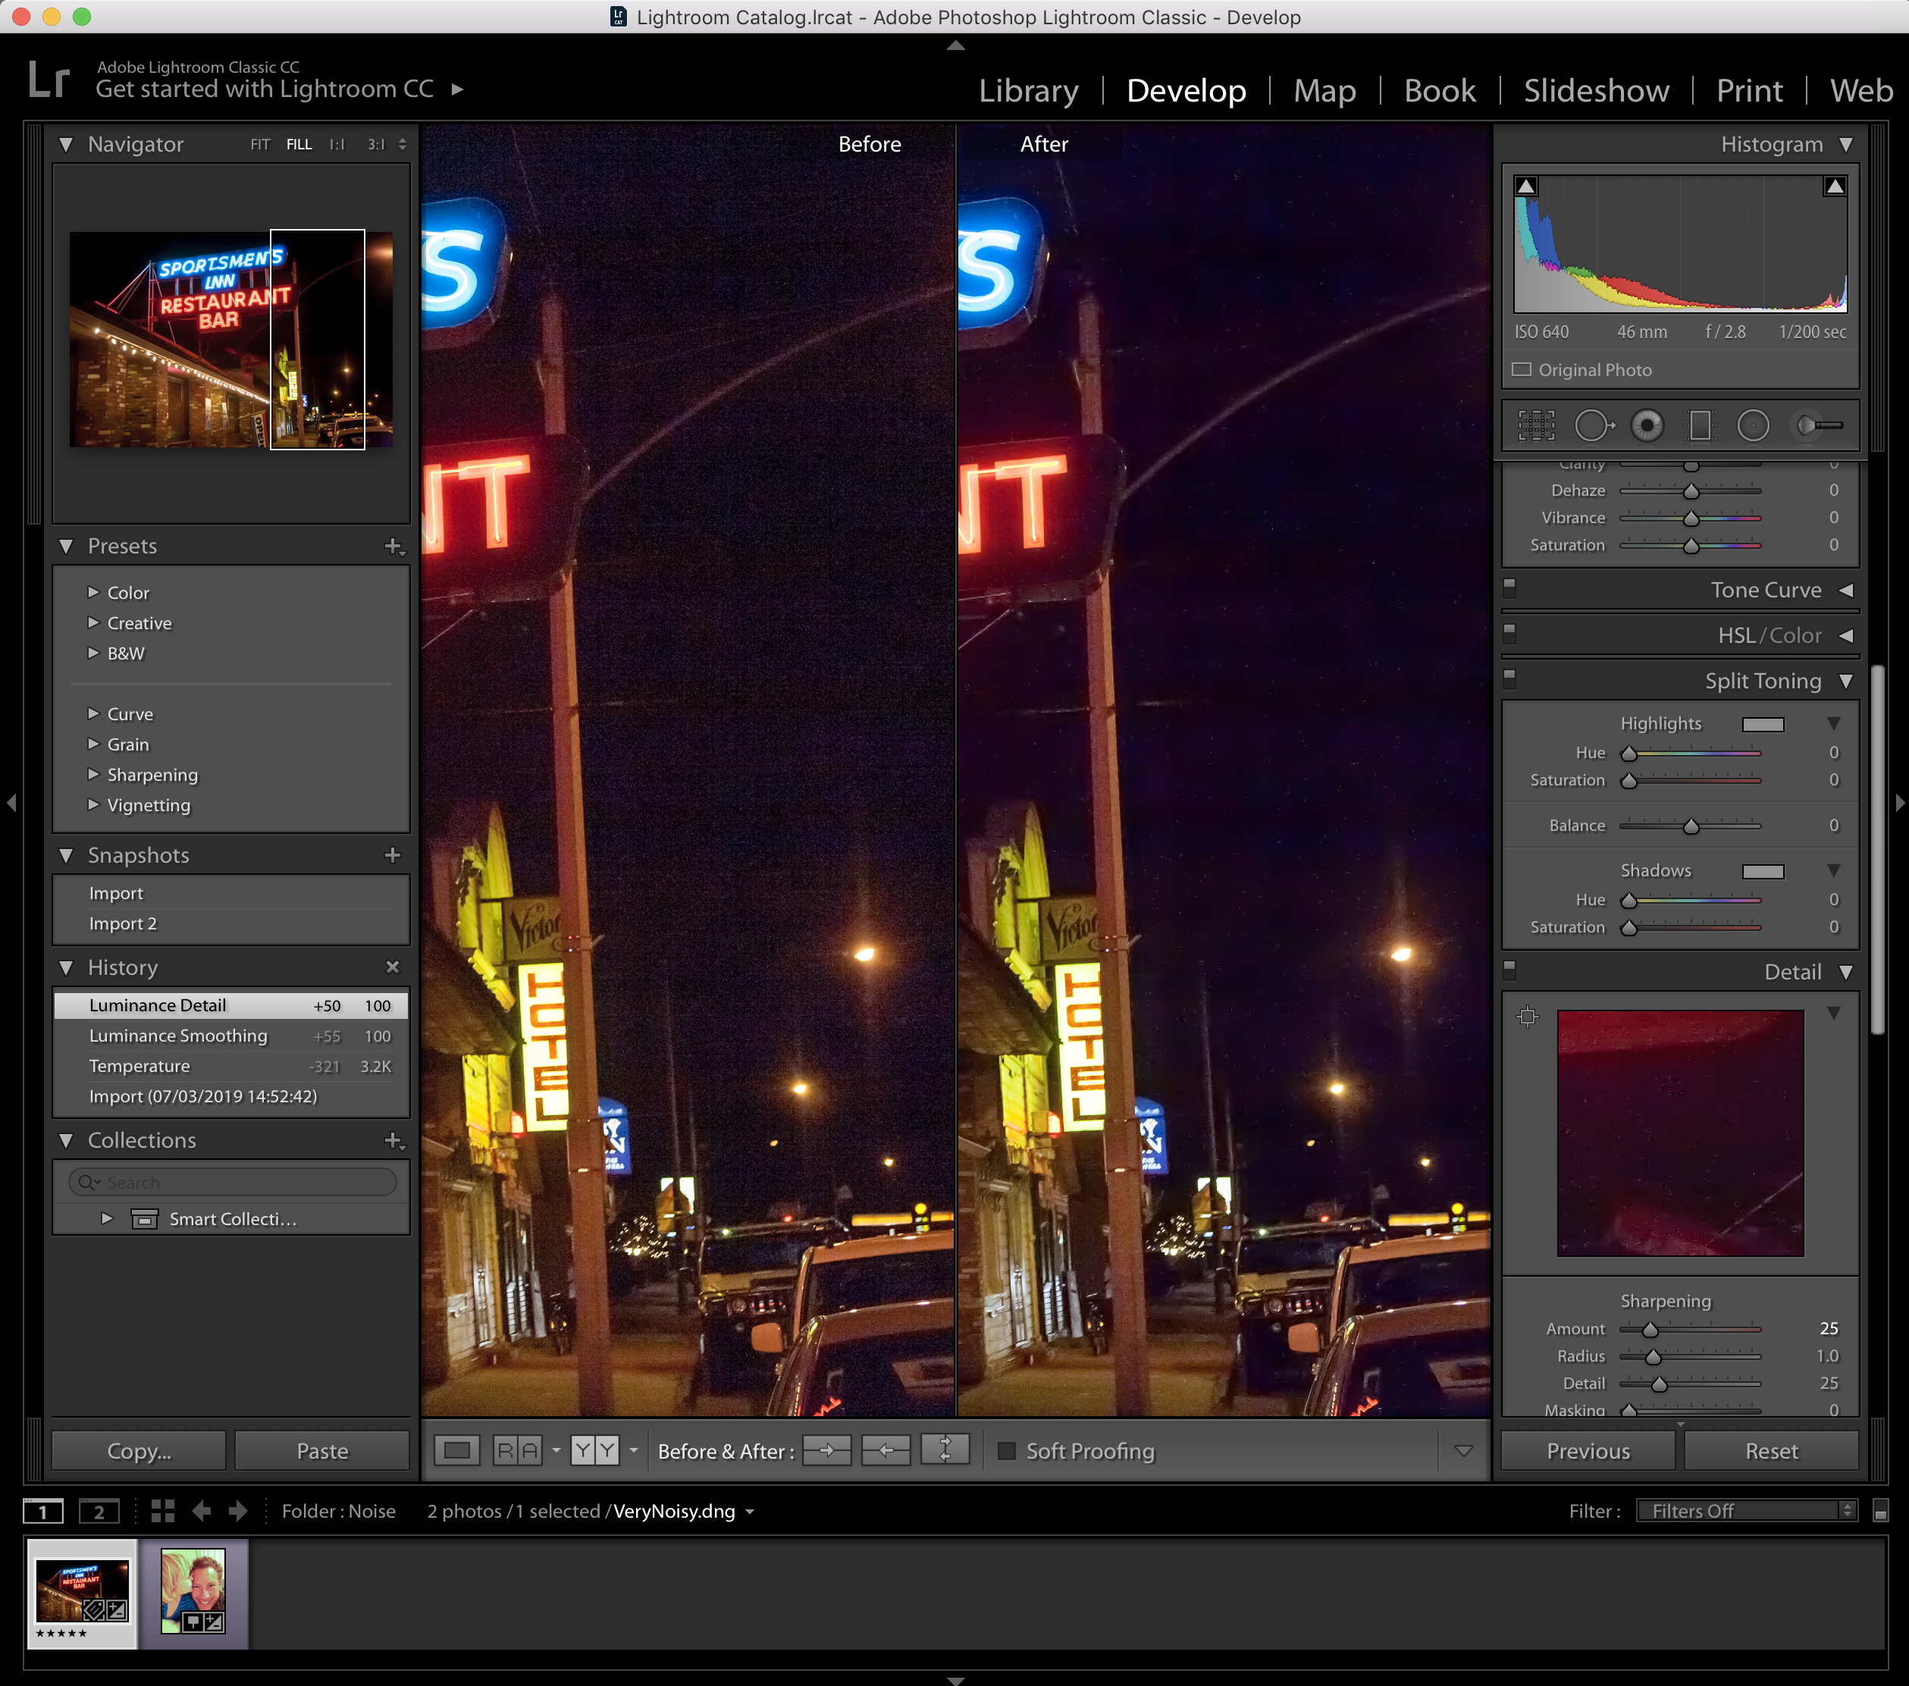Switch to the Library module
Screen dimensions: 1909x1686
pos(1028,91)
